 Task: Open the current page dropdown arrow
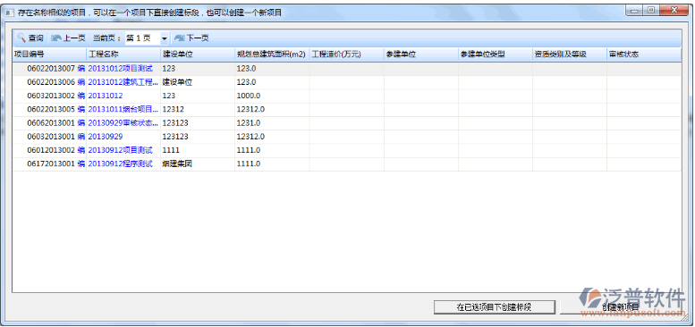click(x=165, y=39)
